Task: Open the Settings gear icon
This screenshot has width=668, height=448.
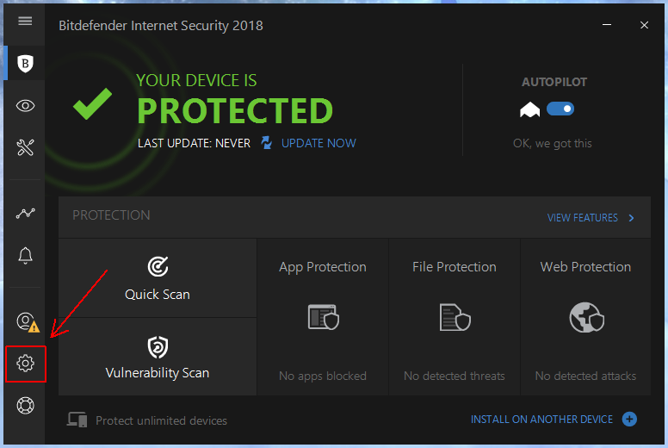Action: pos(25,364)
